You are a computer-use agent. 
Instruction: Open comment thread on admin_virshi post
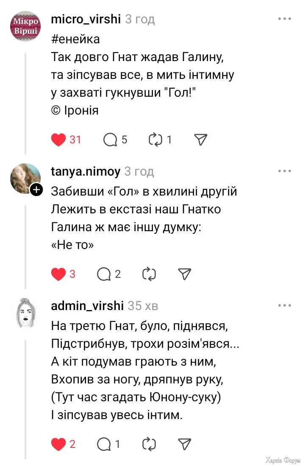[104, 444]
